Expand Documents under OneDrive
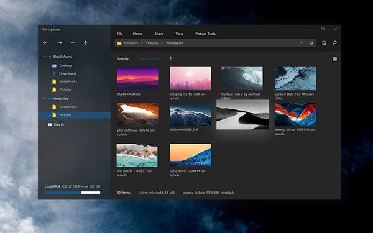This screenshot has height=233, width=373. click(50, 107)
